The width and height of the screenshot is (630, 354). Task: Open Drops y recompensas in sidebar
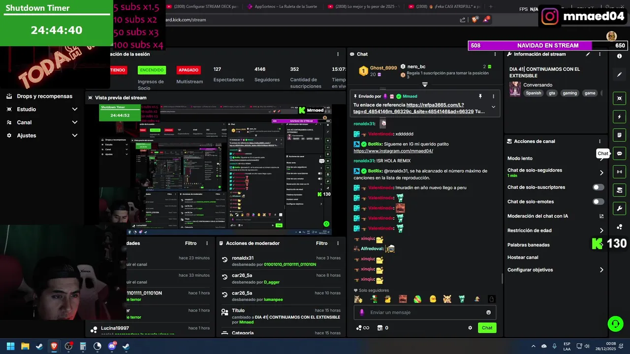pos(39,96)
